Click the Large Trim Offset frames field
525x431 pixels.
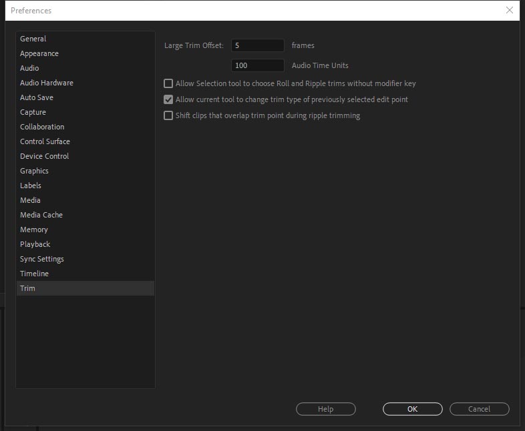point(257,45)
